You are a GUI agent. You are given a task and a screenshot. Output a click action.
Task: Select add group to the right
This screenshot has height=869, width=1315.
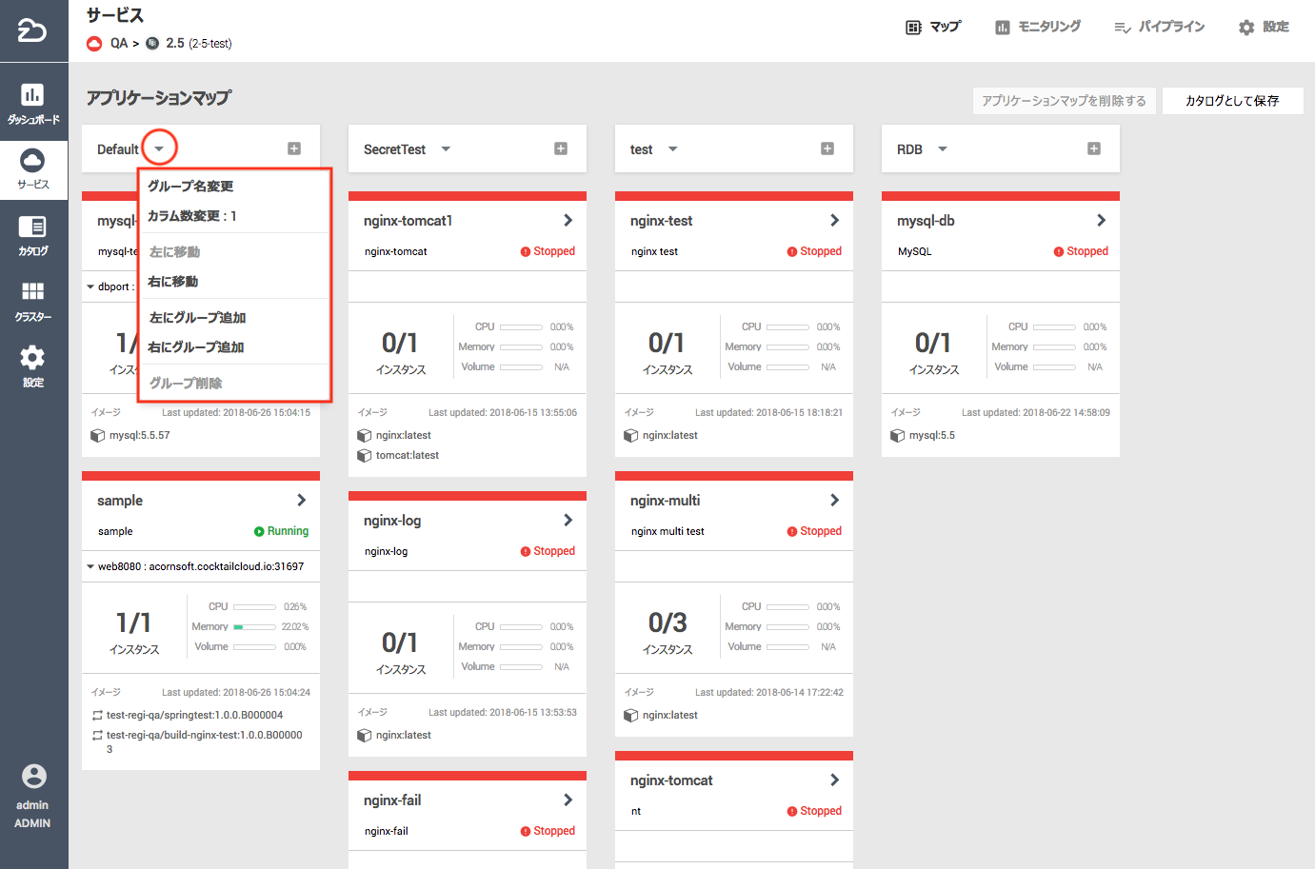196,347
